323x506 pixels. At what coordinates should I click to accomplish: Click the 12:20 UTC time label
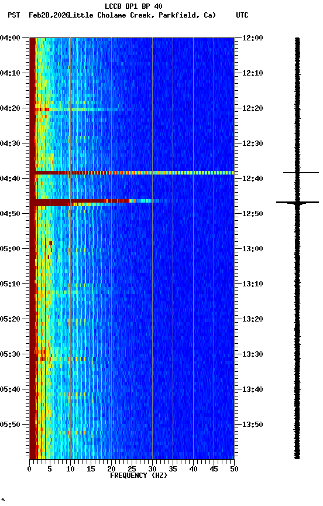pos(253,108)
